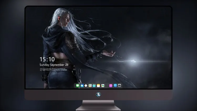Open the blue App Store dock icon
This screenshot has height=111, width=197.
(115, 85)
